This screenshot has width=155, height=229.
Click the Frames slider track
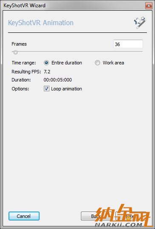tap(77, 52)
